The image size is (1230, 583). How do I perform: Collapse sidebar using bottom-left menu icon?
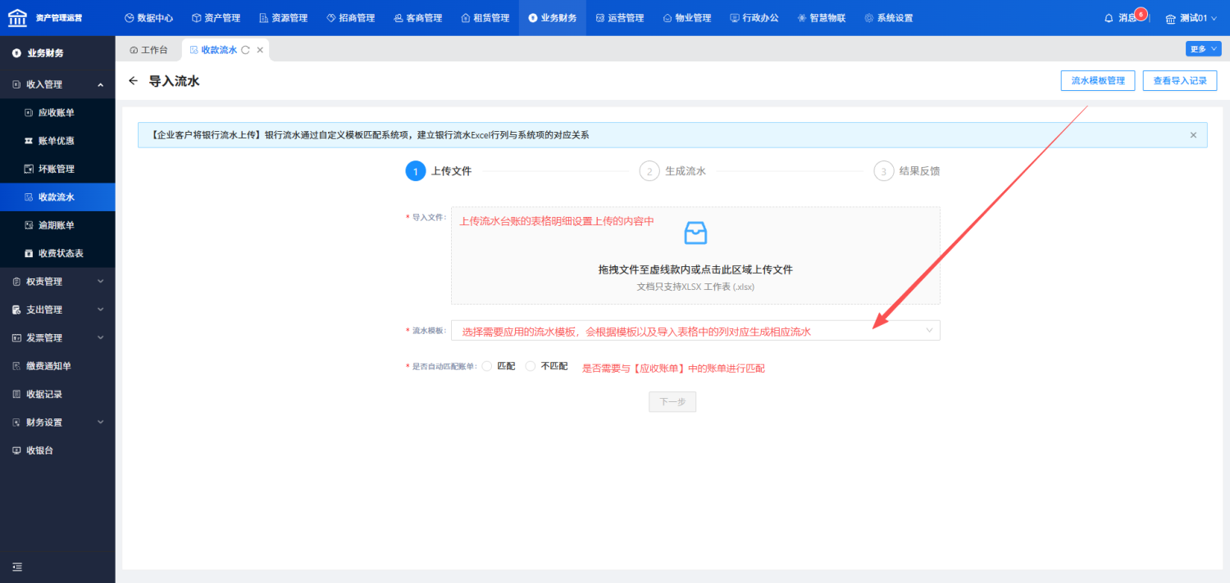coord(17,567)
